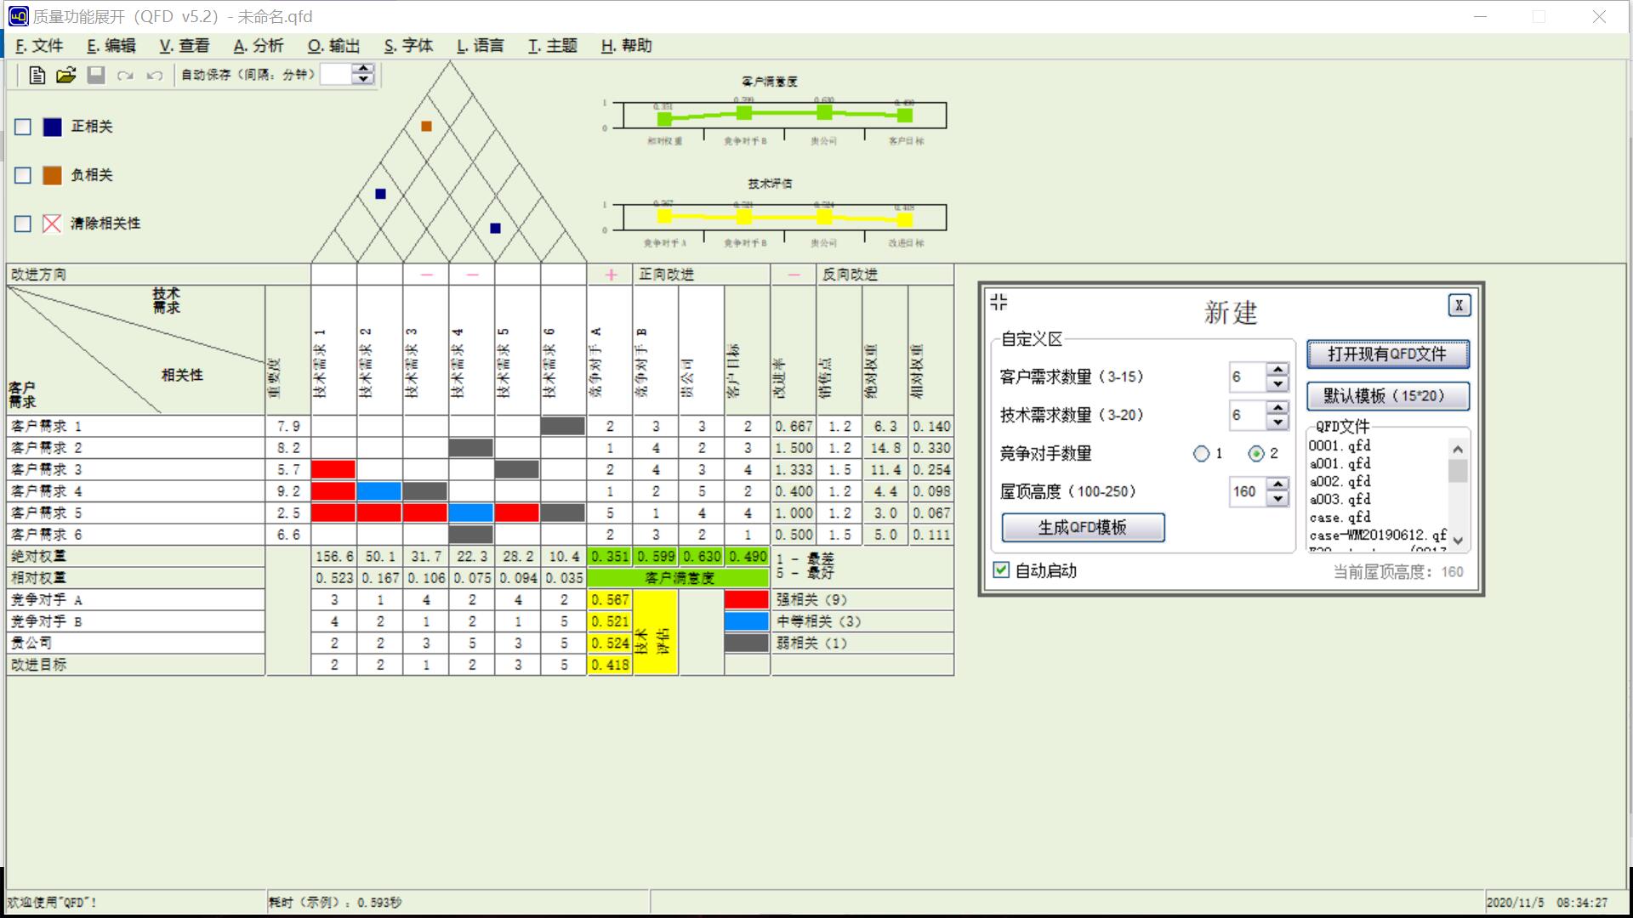Click the open folder toolbar icon
This screenshot has height=918, width=1633.
coord(66,75)
